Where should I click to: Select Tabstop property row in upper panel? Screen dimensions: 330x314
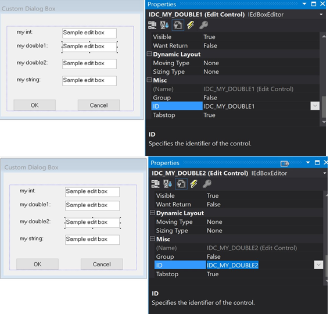pos(235,115)
